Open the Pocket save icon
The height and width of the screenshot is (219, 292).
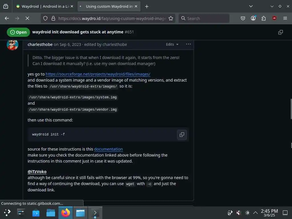pyautogui.click(x=243, y=18)
